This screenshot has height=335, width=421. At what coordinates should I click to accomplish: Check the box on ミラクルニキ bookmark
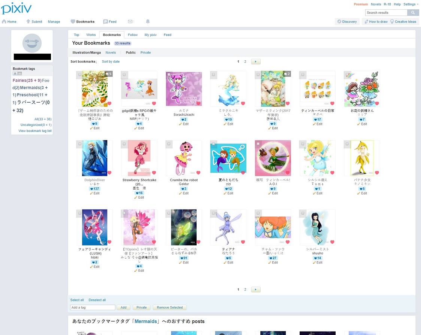213,75
